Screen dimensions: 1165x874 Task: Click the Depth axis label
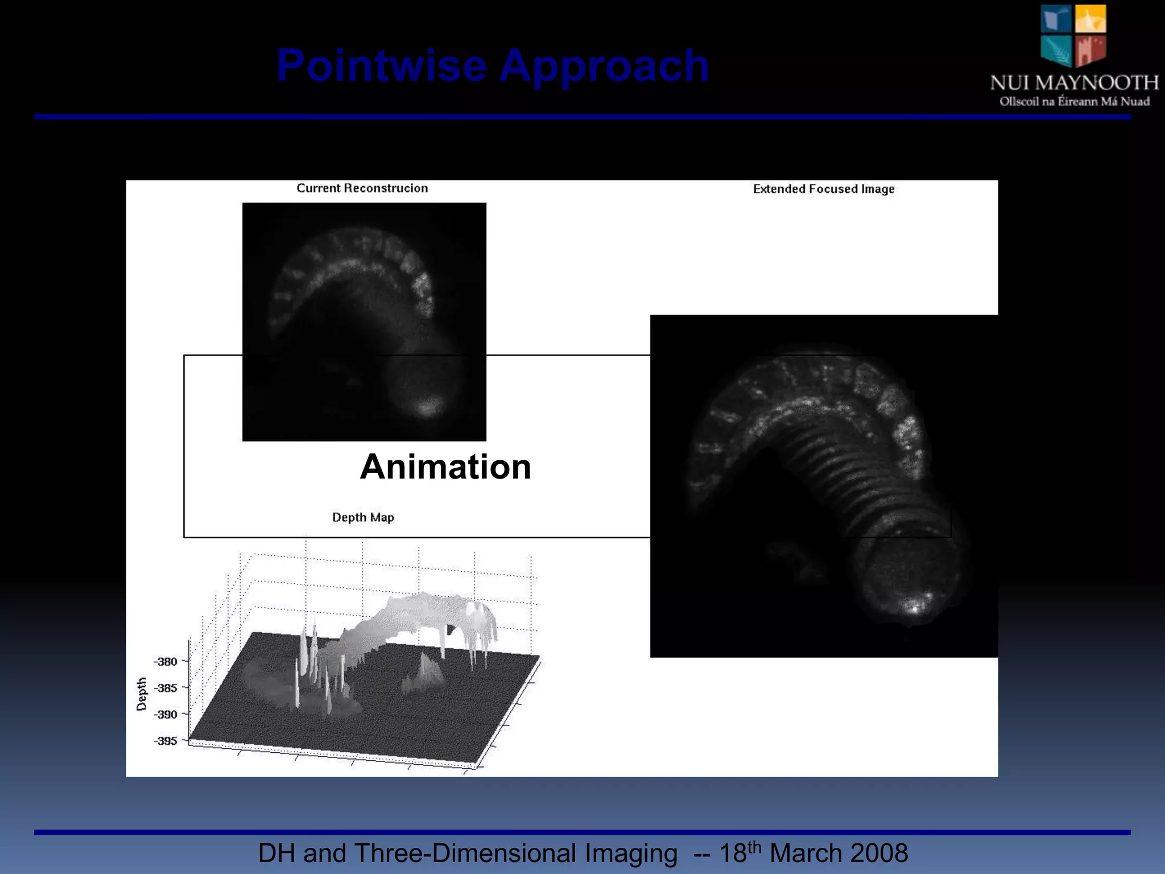142,694
